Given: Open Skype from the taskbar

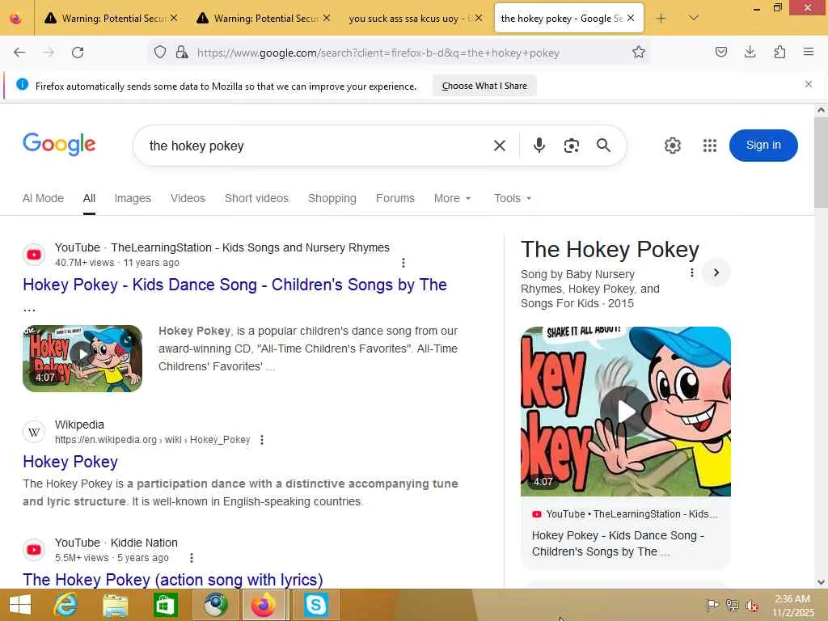Looking at the screenshot, I should click(x=315, y=605).
